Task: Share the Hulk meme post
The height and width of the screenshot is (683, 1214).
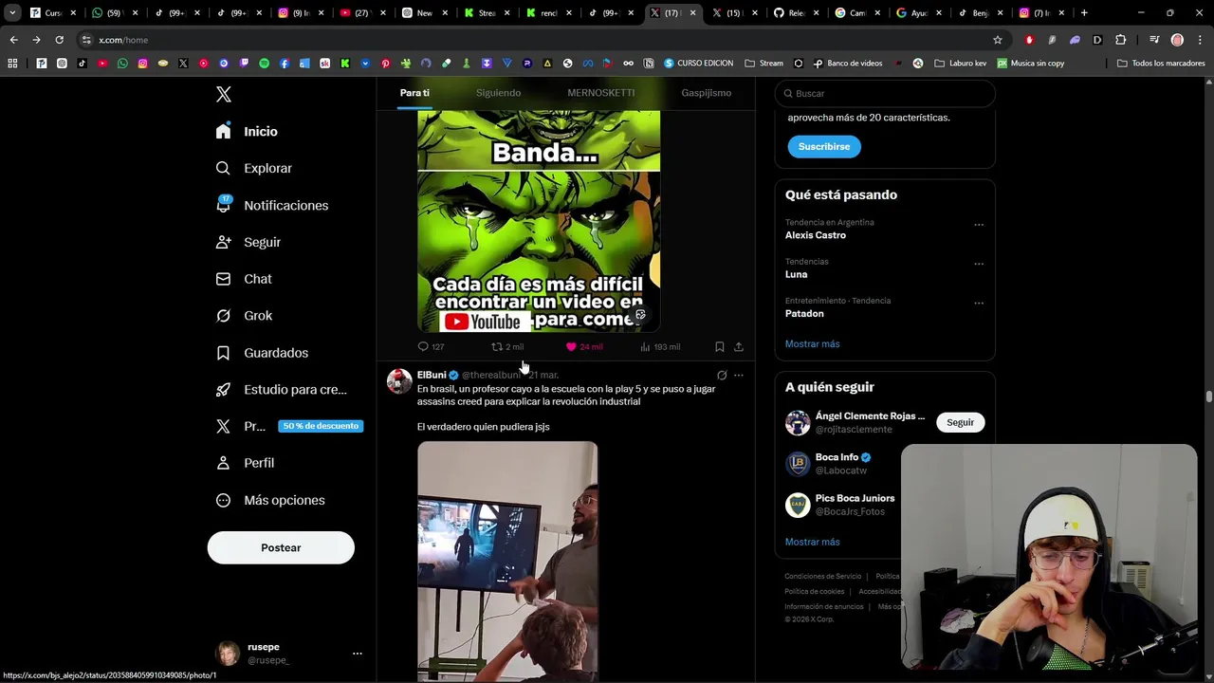Action: click(x=739, y=346)
